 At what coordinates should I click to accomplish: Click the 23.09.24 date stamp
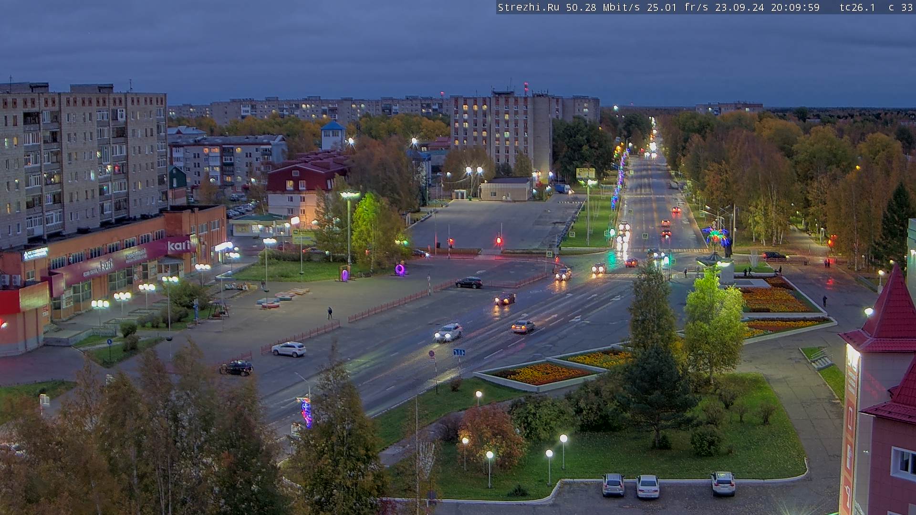[x=739, y=7]
